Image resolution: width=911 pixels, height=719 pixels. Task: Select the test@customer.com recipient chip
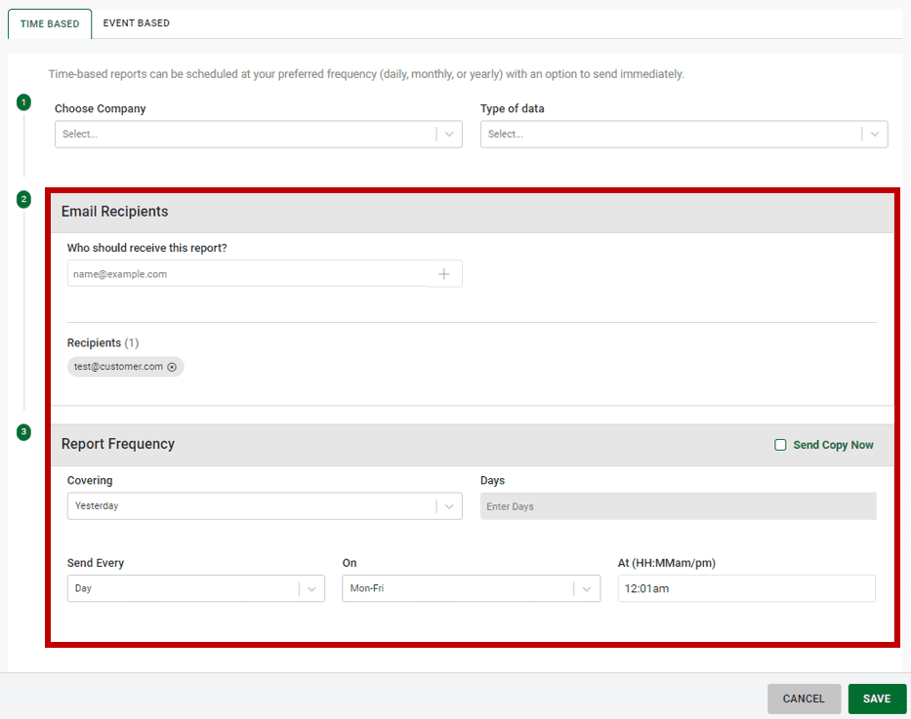pos(117,367)
